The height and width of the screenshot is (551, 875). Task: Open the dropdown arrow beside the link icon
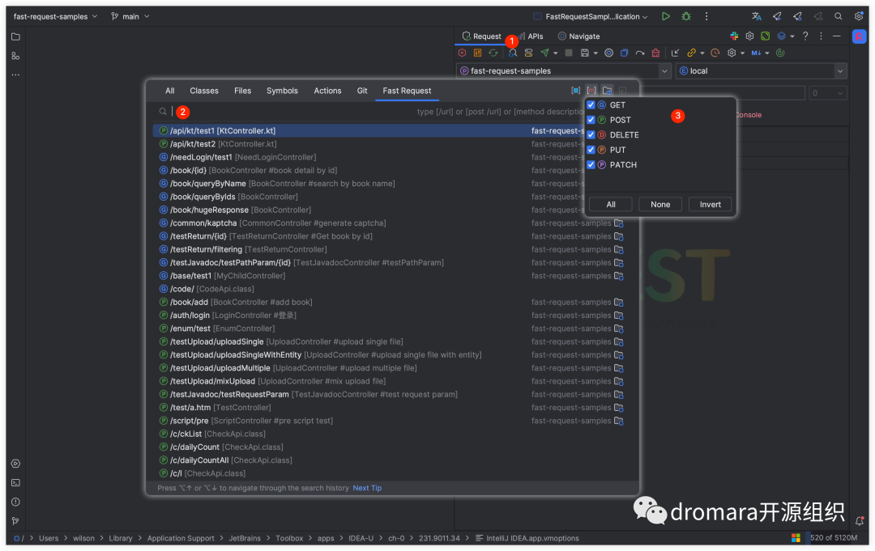(x=702, y=53)
